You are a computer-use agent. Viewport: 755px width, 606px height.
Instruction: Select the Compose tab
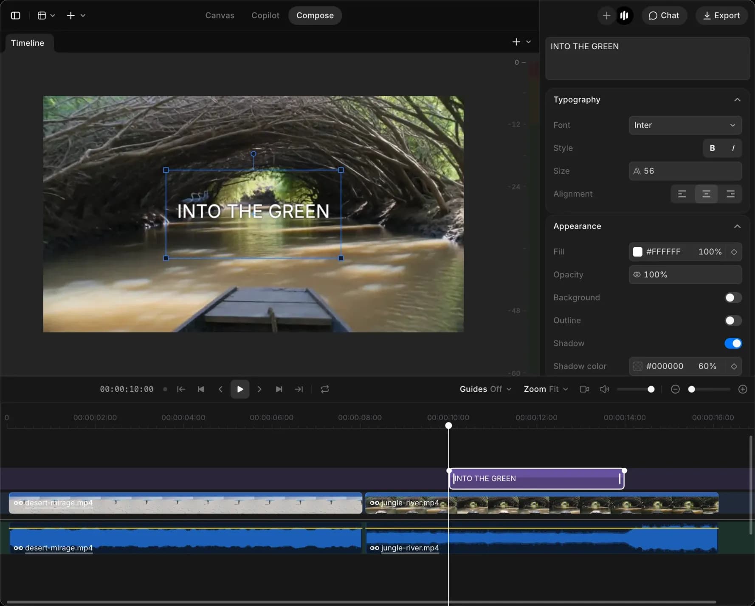coord(315,15)
